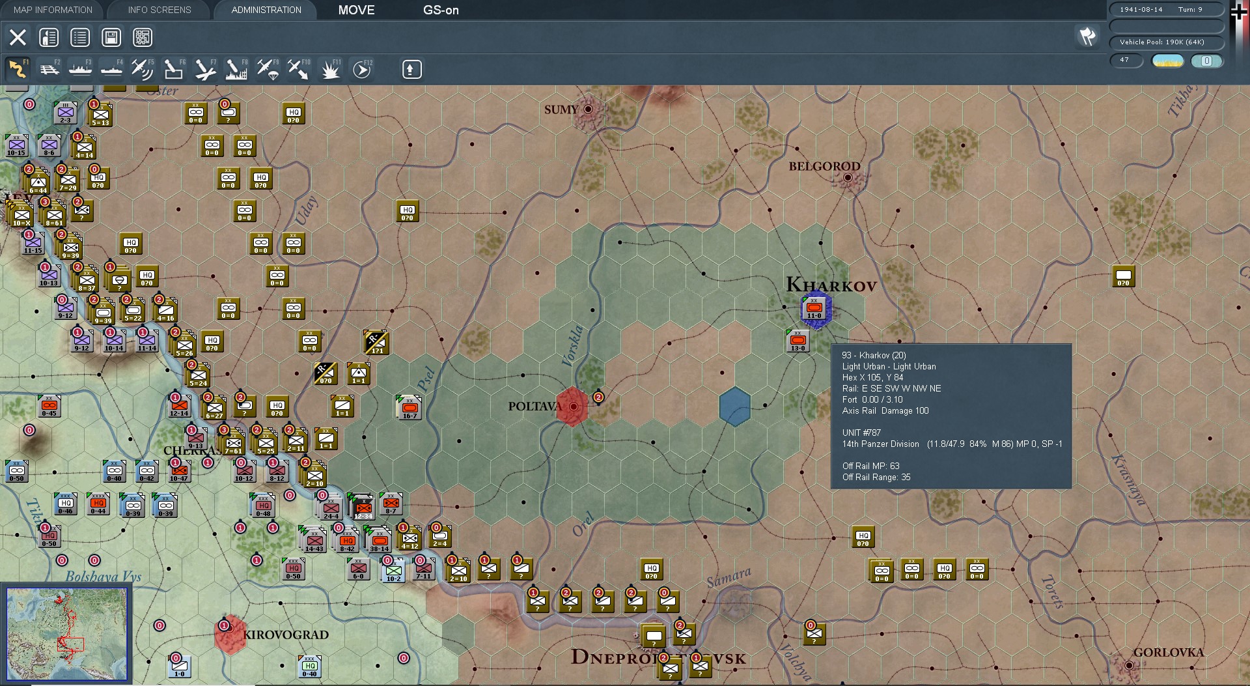Select F7 bomb airfield mode icon
This screenshot has width=1250, height=686.
coord(205,68)
